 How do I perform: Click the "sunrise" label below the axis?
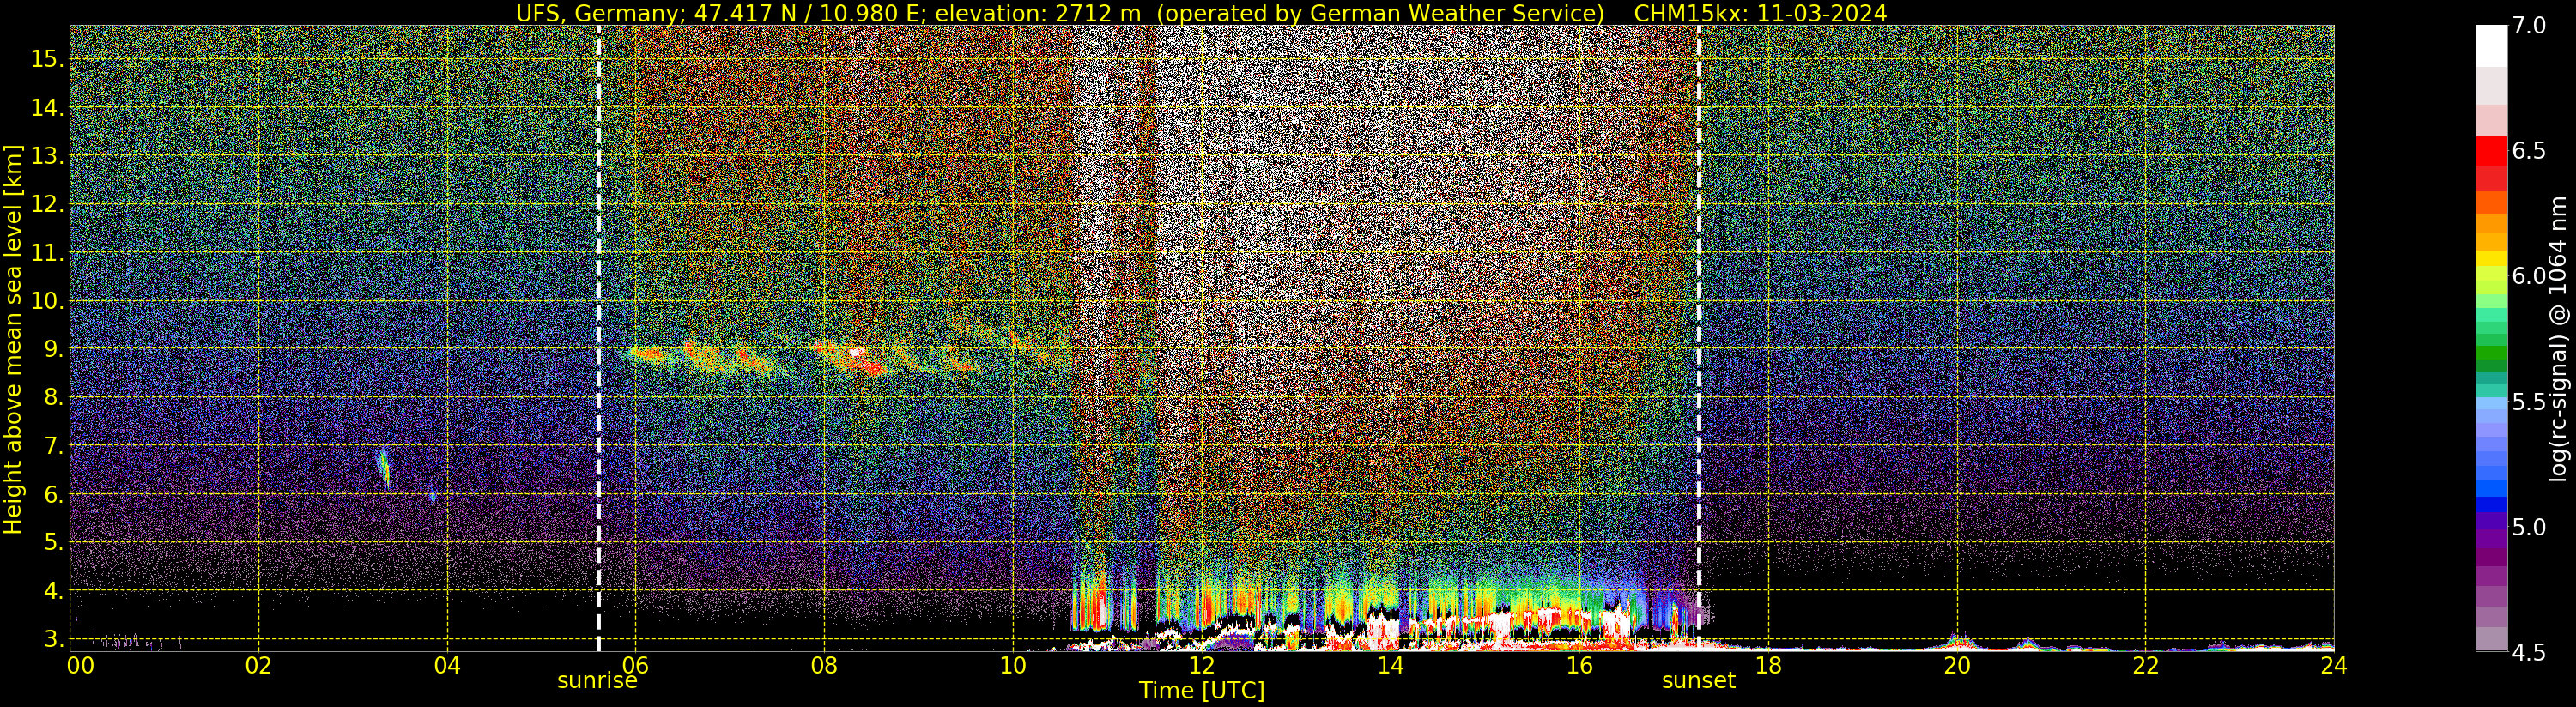click(597, 681)
